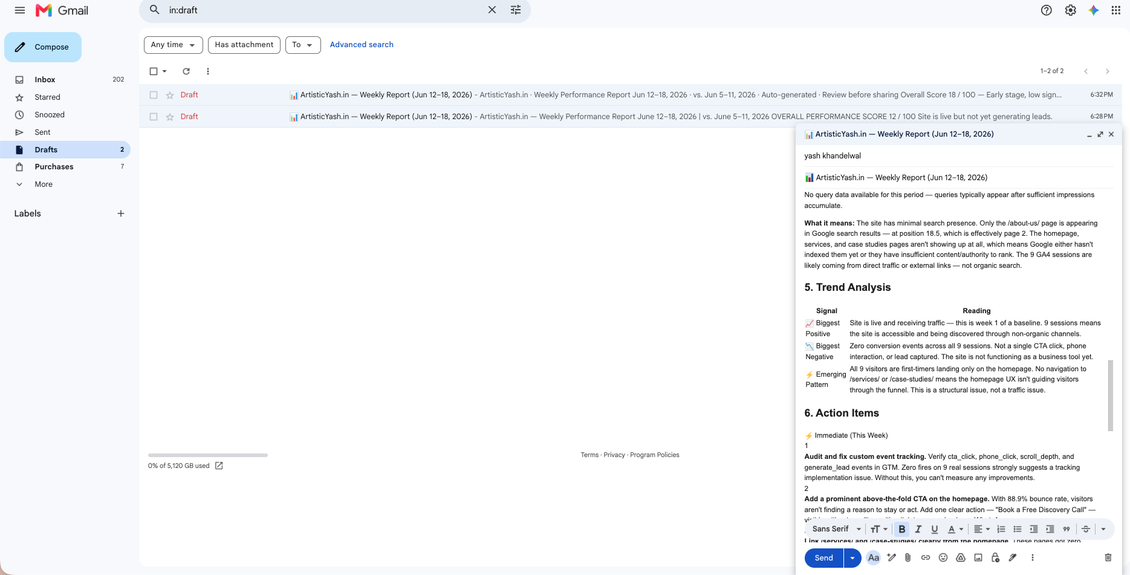Open Gmail support help icon
This screenshot has height=575, width=1130.
(x=1047, y=10)
